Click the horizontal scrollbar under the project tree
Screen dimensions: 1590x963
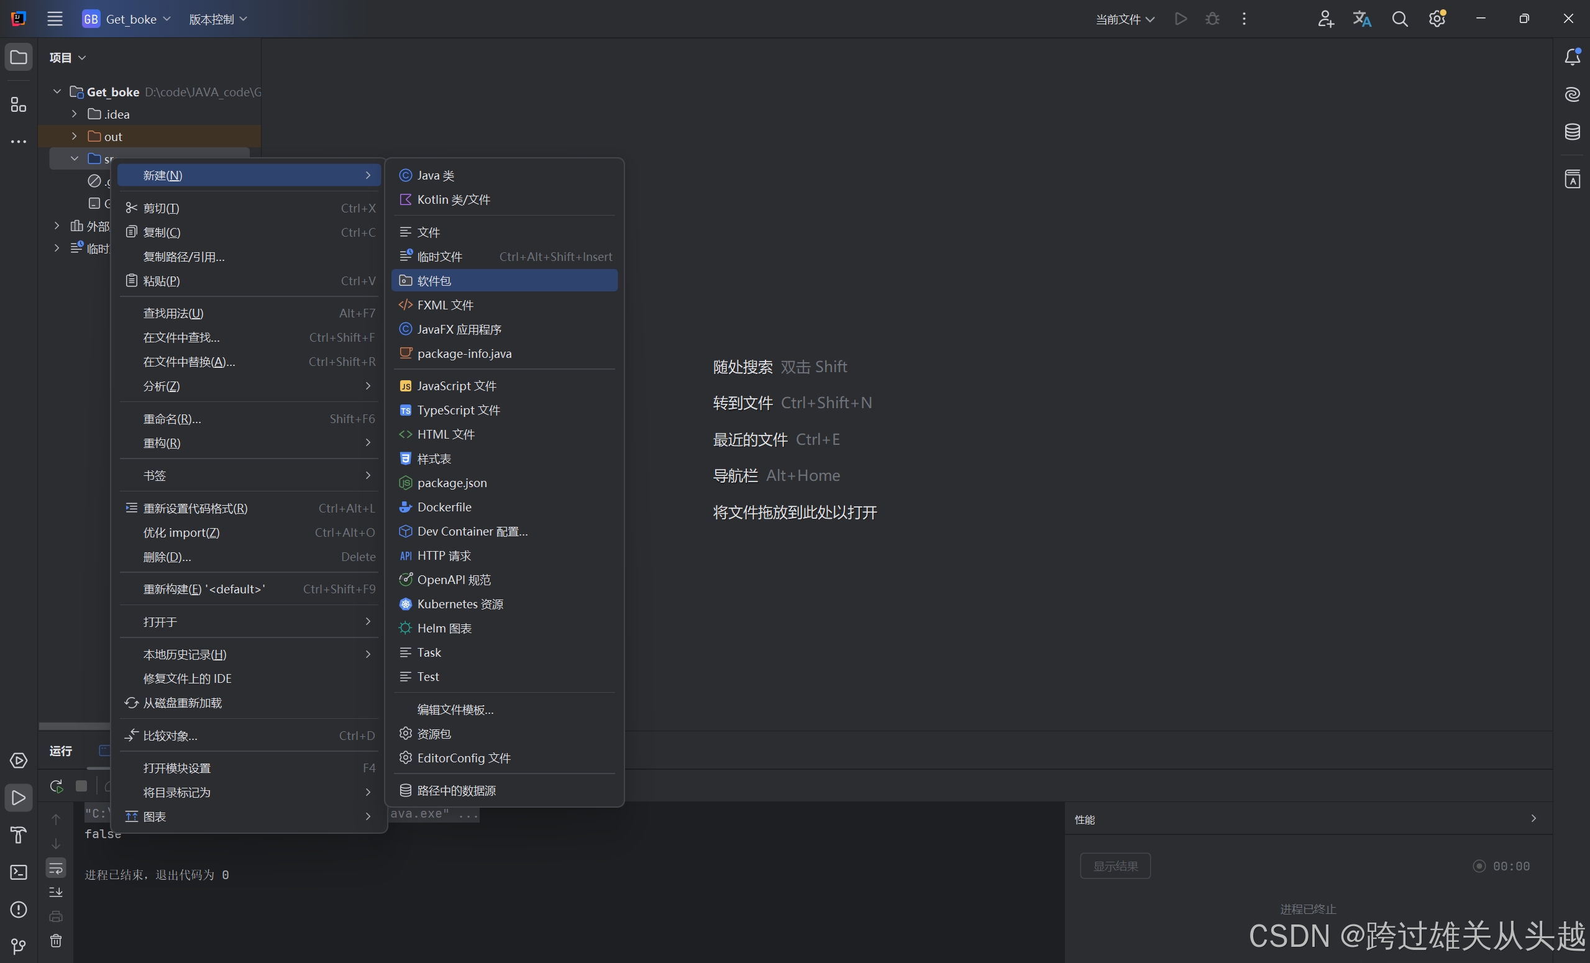pos(73,726)
